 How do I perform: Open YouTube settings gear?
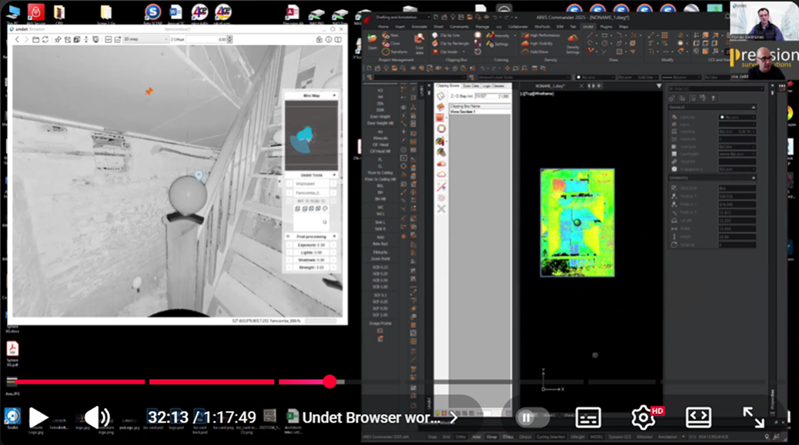[643, 417]
